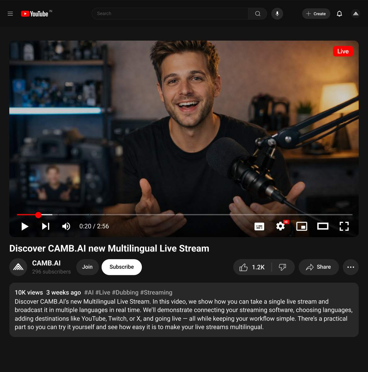Skip to next video
The image size is (368, 372).
pos(46,226)
